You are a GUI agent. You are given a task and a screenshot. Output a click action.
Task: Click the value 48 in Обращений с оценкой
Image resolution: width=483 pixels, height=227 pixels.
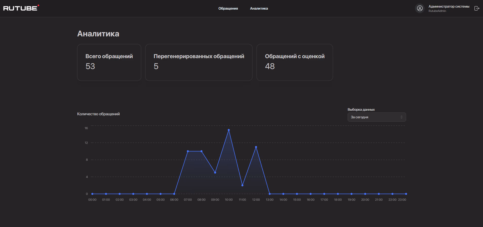270,66
